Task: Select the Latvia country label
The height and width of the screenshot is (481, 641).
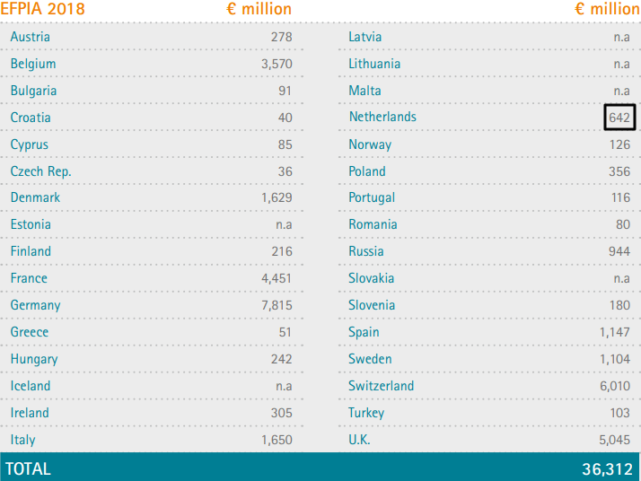Action: click(365, 37)
